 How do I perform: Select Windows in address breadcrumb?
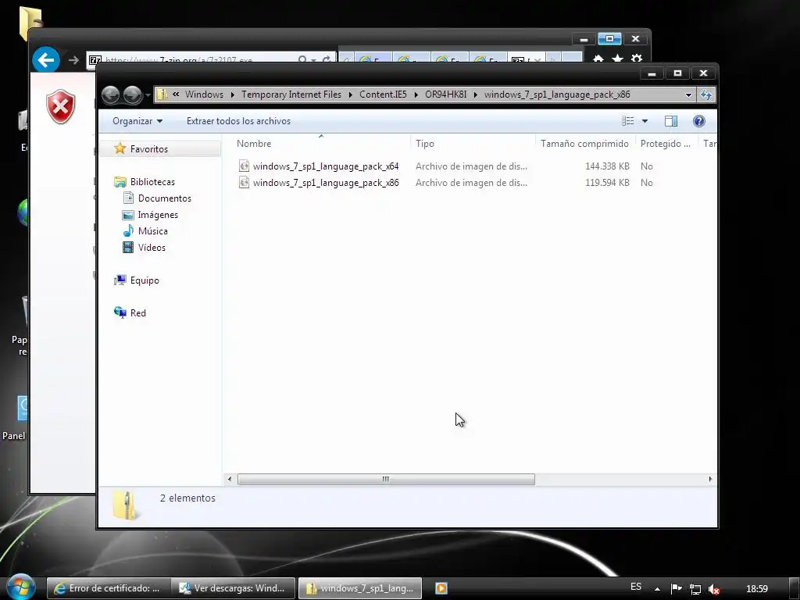coord(204,95)
